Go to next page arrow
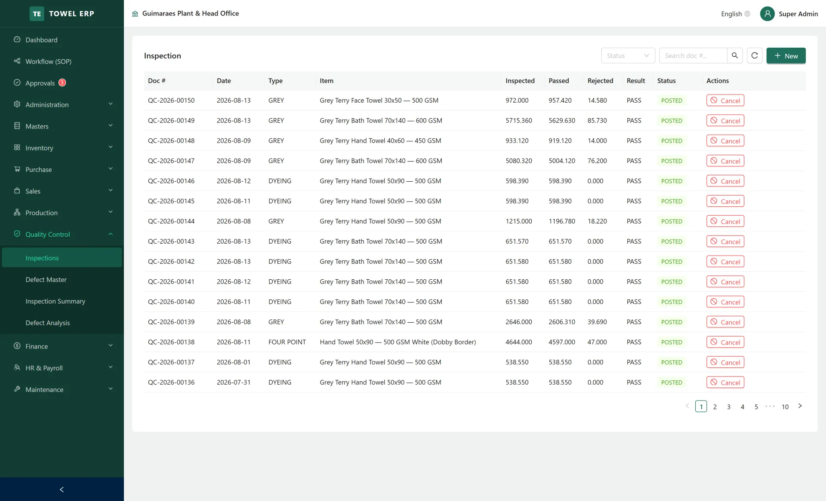Screen dimensions: 826x501 800,406
